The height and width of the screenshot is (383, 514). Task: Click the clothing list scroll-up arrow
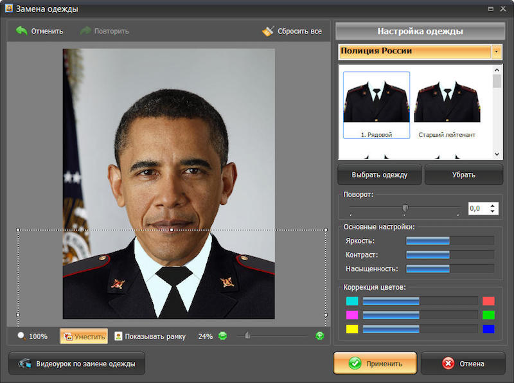pos(497,70)
